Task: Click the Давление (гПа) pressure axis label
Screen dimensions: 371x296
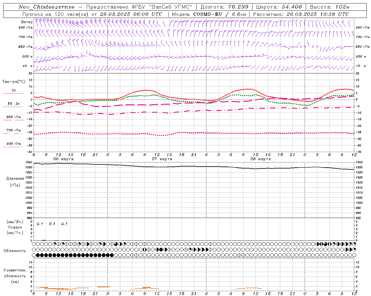Action: click(x=13, y=182)
